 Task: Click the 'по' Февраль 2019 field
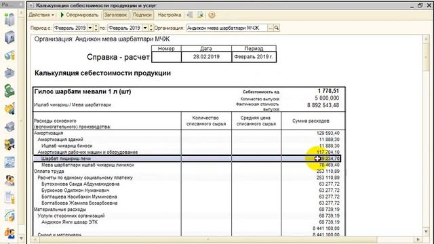coord(125,28)
